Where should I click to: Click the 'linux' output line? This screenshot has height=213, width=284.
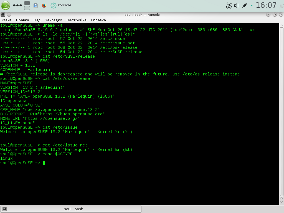click(6, 158)
